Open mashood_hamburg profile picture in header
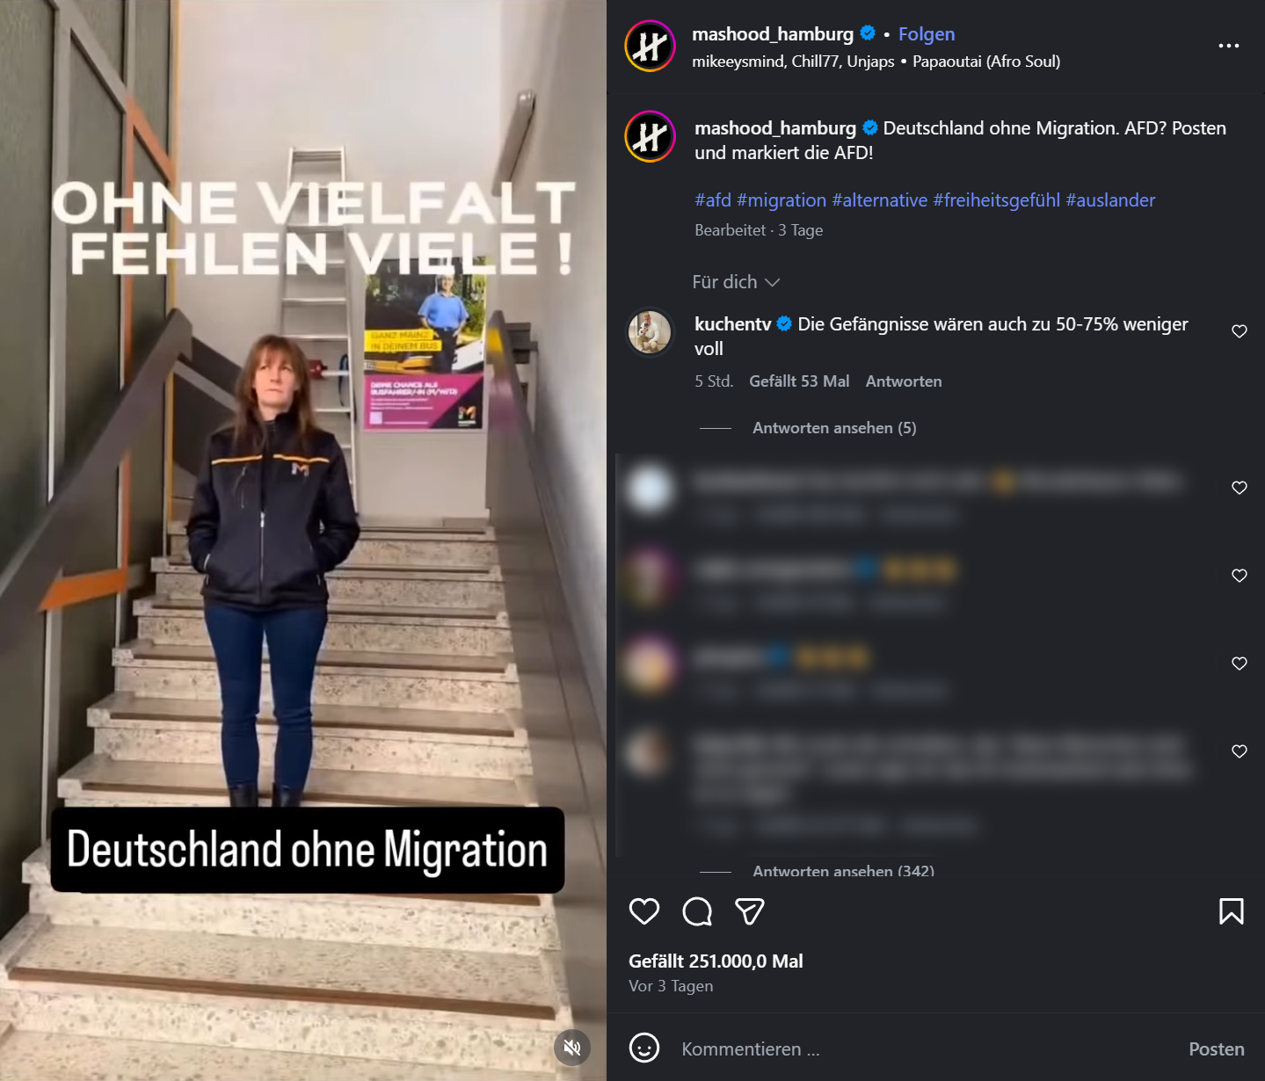This screenshot has width=1265, height=1081. pyautogui.click(x=650, y=46)
